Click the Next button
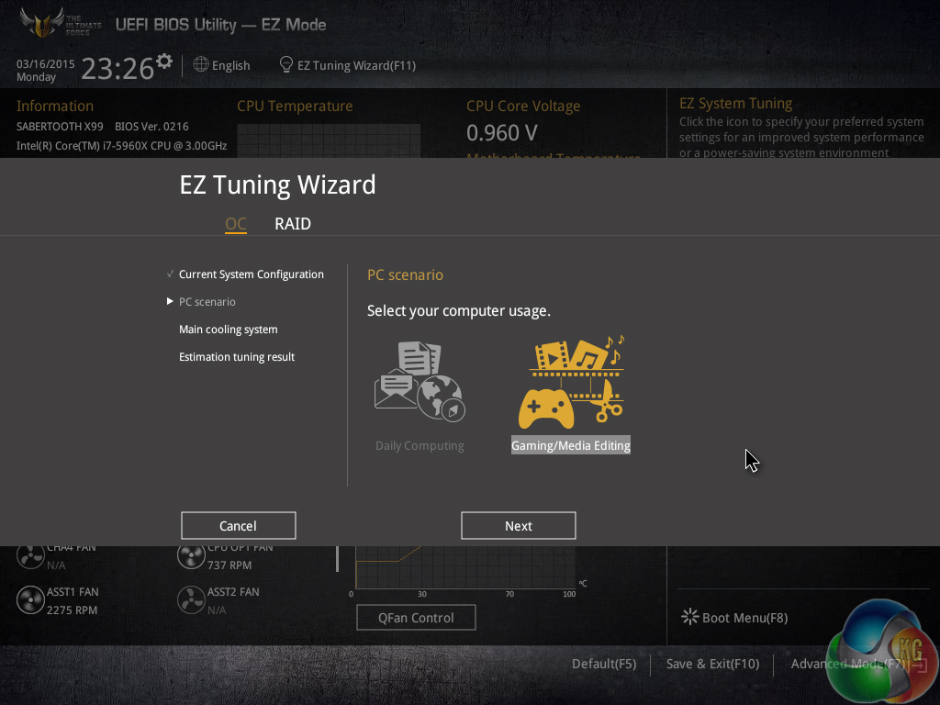 pos(519,526)
